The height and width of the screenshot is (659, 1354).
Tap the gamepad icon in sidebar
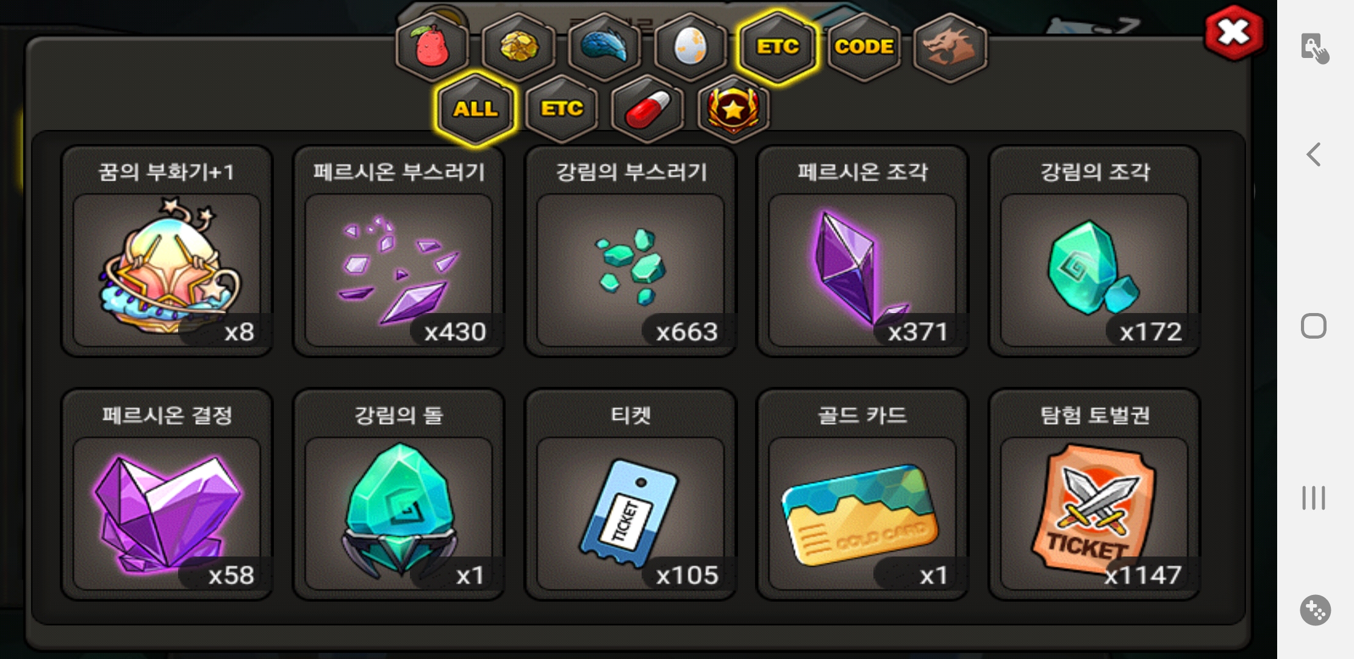coord(1315,610)
